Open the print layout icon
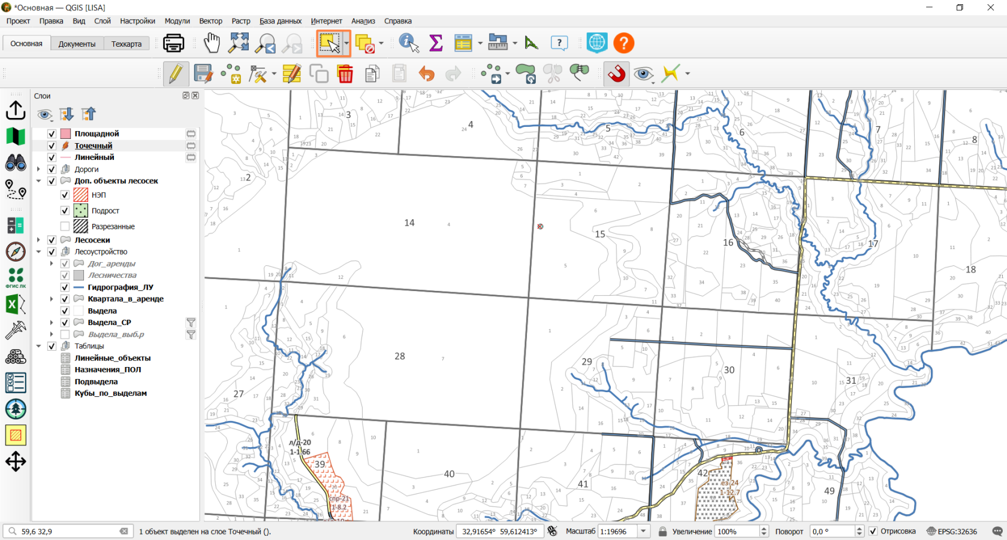The image size is (1007, 540). point(174,43)
